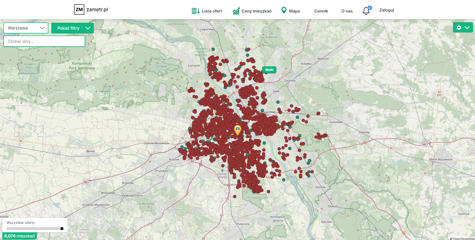Open the zametr.pl home link
Screen dimensions: 475x240
tap(97, 9)
